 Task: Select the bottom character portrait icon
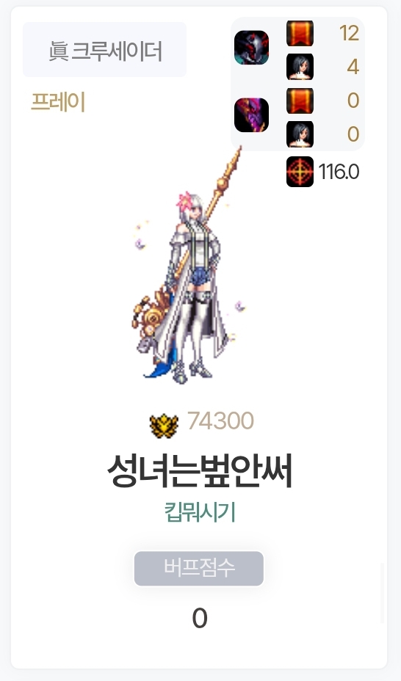coord(300,134)
